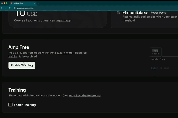Click the Enable Training checkbox label

click(x=25, y=105)
